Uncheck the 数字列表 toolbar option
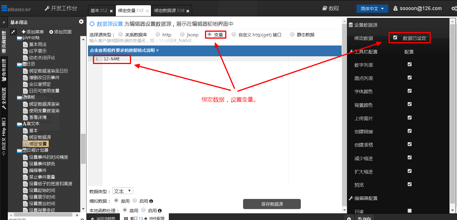This screenshot has width=457, height=220. coord(409,64)
